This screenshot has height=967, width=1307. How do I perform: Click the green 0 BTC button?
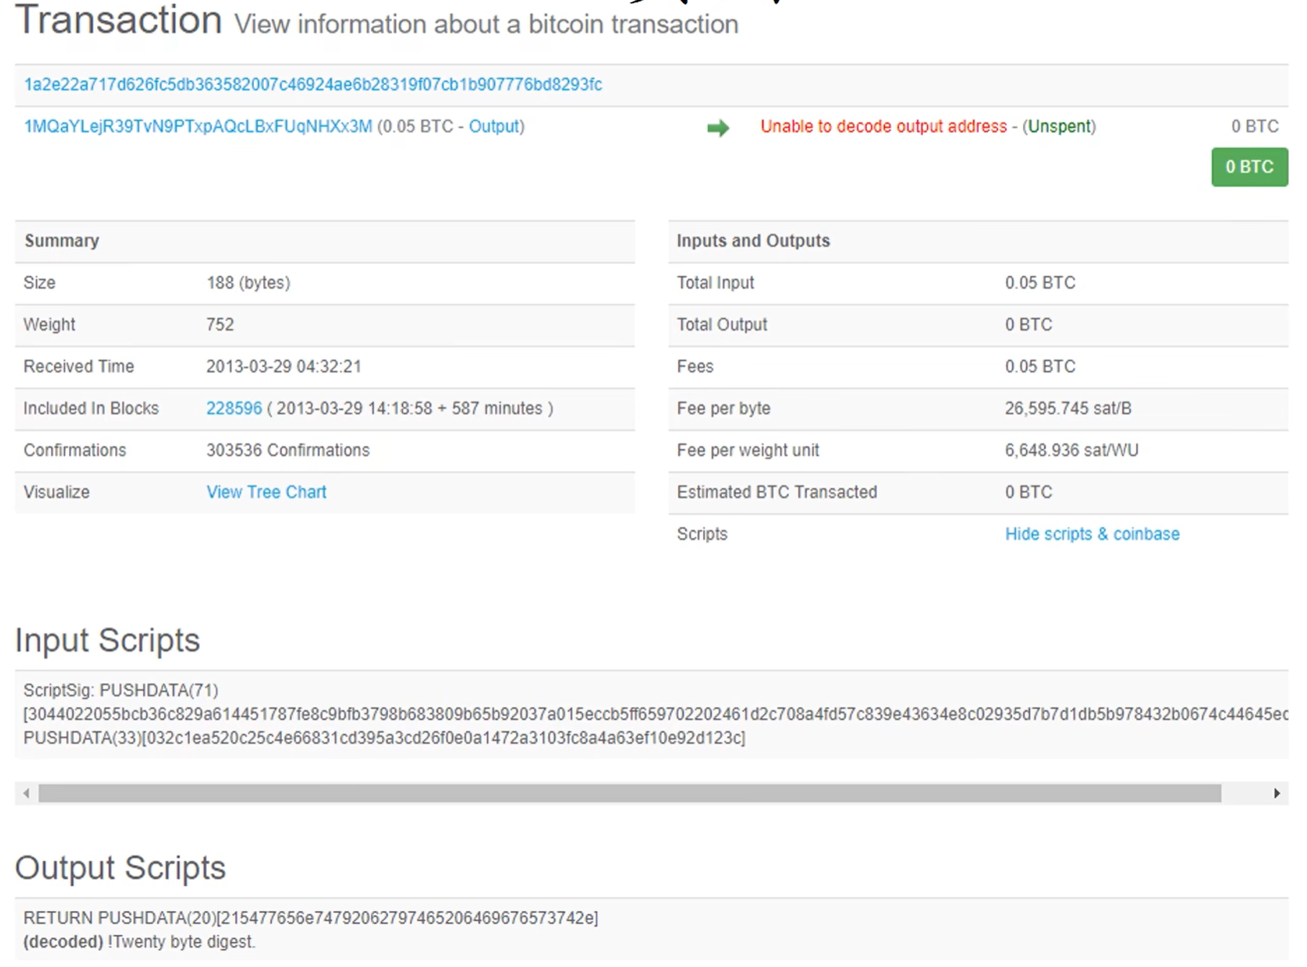pos(1249,167)
